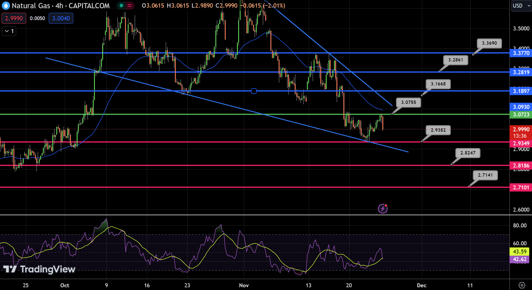
Task: Click the 3.1668 price callout label
Action: click(x=438, y=84)
